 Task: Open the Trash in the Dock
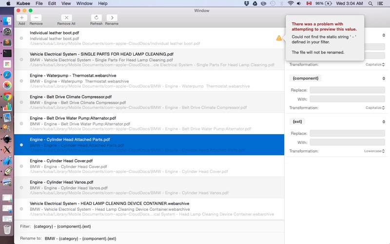pos(7,229)
